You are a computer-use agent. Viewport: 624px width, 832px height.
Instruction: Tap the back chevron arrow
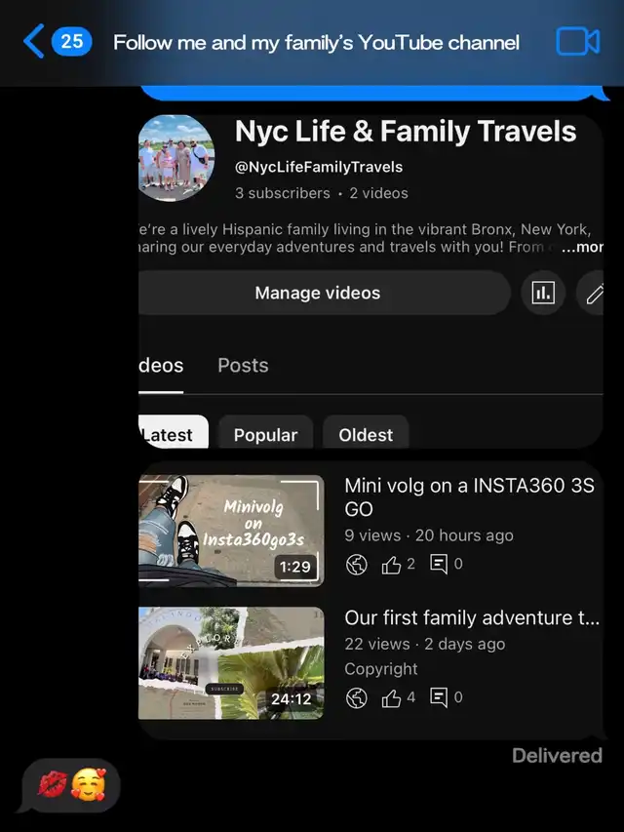point(33,41)
